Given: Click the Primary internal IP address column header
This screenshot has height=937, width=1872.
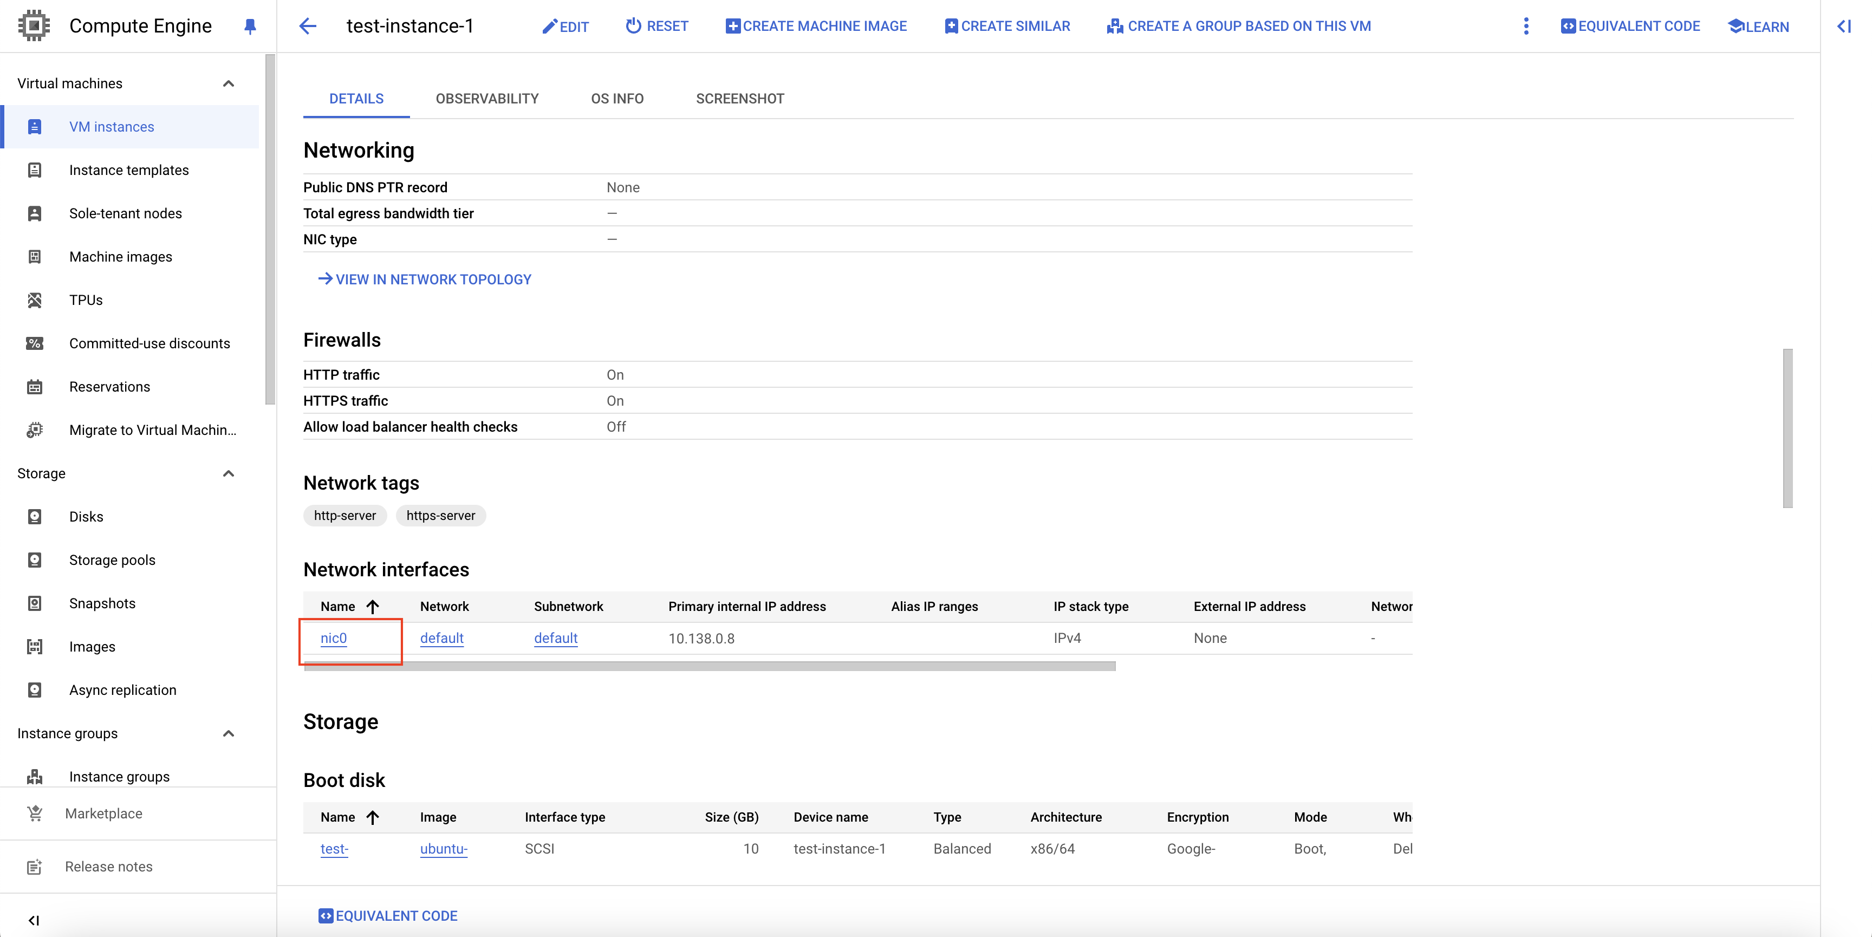Looking at the screenshot, I should 747,606.
